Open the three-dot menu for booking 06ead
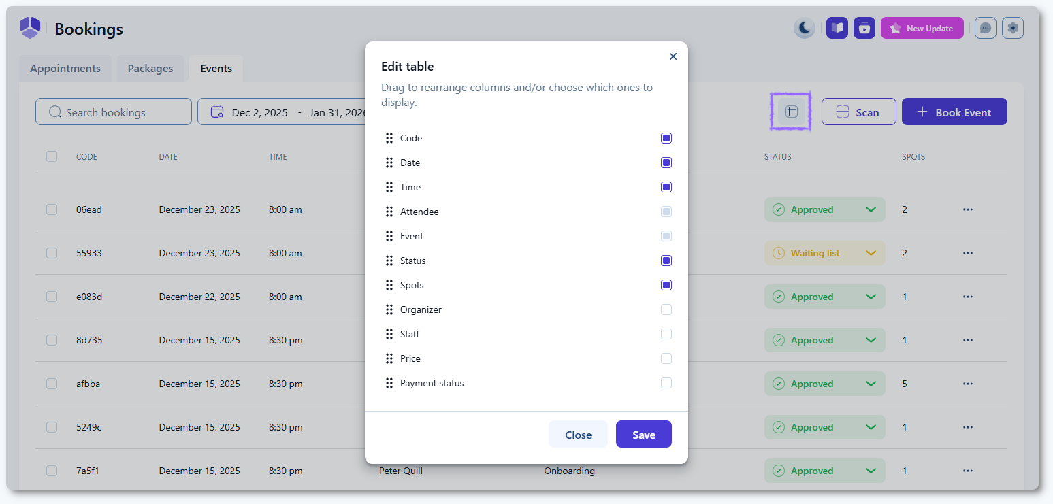The image size is (1053, 504). click(x=968, y=209)
